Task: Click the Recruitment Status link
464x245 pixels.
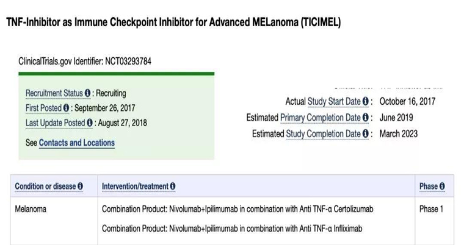Action: coord(54,93)
